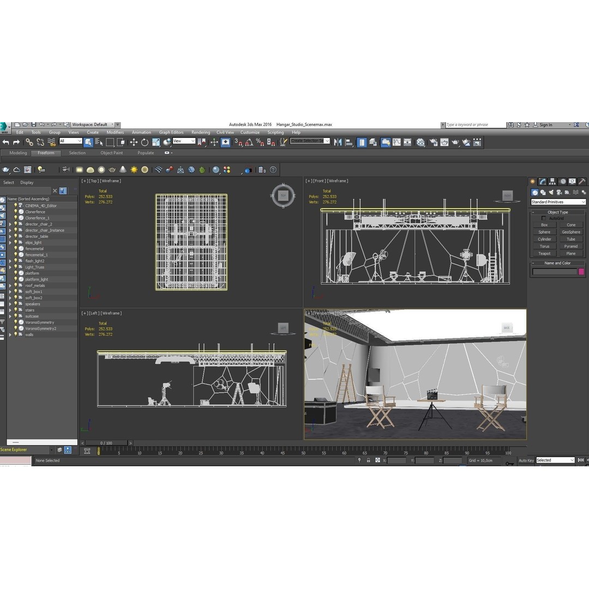Click the Name and Color text field
Viewport: 589px width, 589px height.
(x=555, y=272)
